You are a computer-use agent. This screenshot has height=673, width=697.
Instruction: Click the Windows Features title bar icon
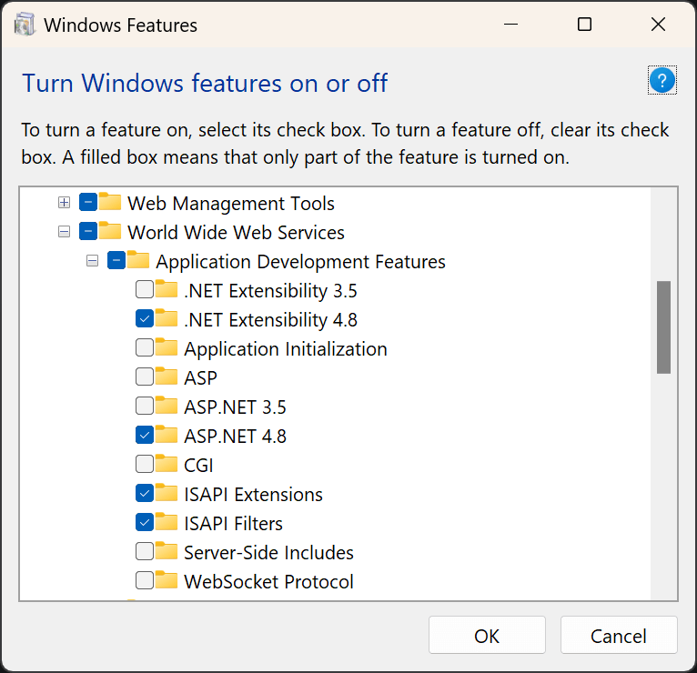tap(24, 25)
